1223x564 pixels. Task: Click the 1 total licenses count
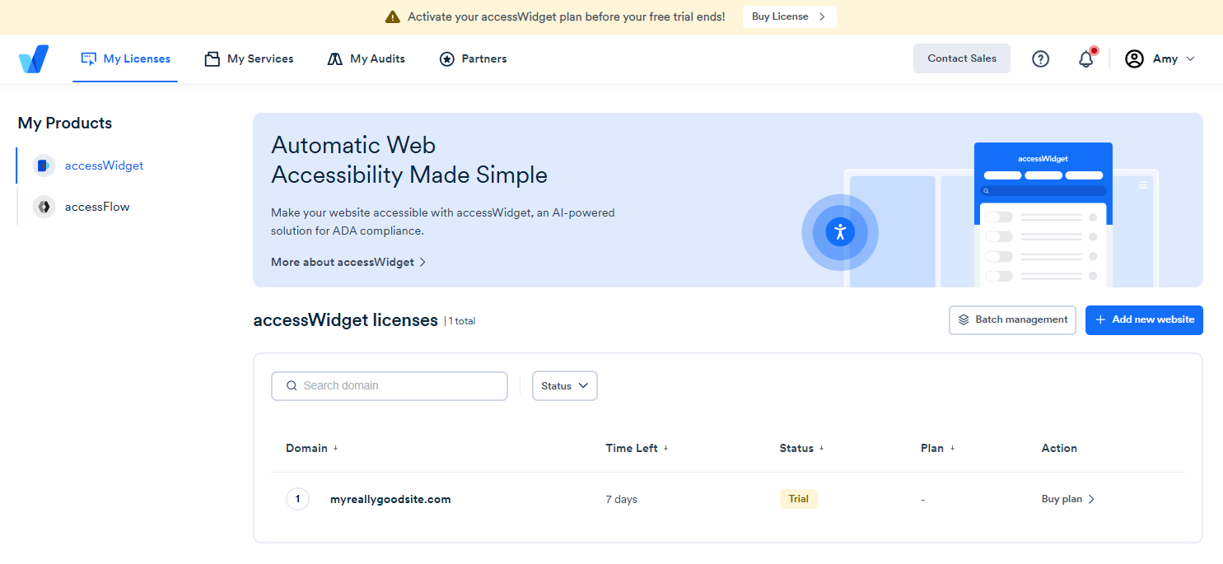coord(461,321)
